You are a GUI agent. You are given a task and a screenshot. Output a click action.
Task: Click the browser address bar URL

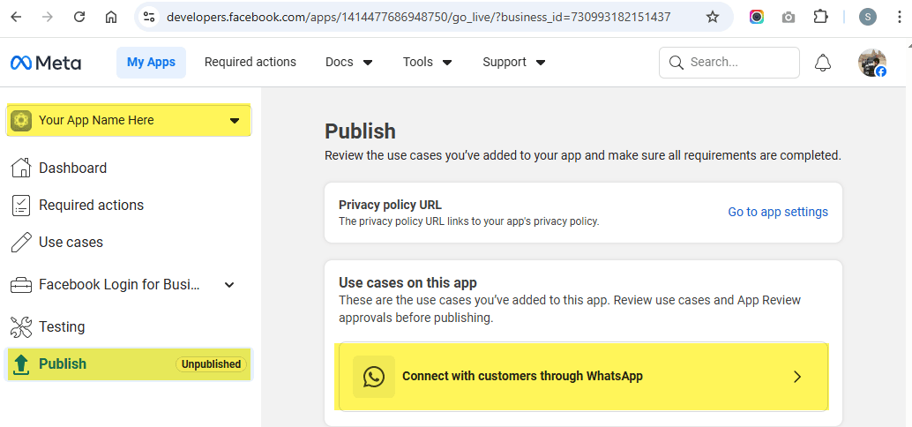[418, 17]
